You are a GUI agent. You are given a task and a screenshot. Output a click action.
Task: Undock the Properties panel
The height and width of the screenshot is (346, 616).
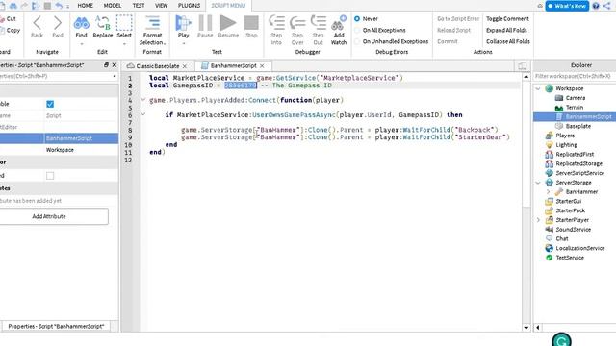click(x=106, y=65)
